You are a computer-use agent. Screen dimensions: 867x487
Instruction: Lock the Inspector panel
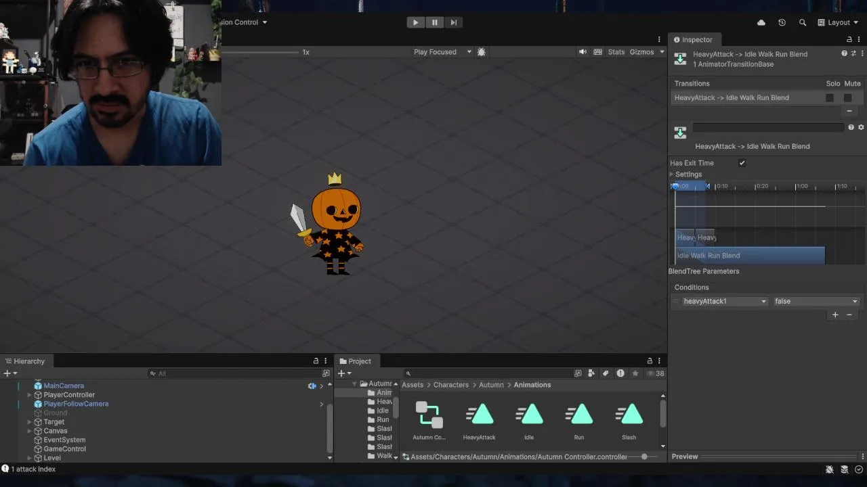click(x=849, y=40)
